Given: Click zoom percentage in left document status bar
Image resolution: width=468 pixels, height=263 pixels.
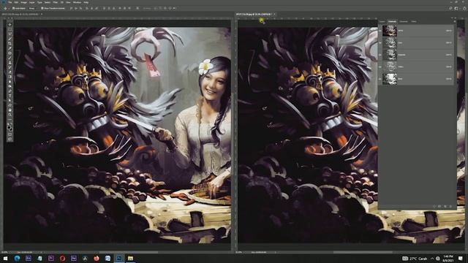Looking at the screenshot, I should click(4, 252).
